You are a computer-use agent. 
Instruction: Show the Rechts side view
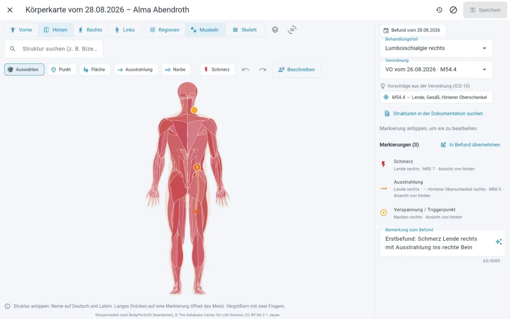click(90, 29)
